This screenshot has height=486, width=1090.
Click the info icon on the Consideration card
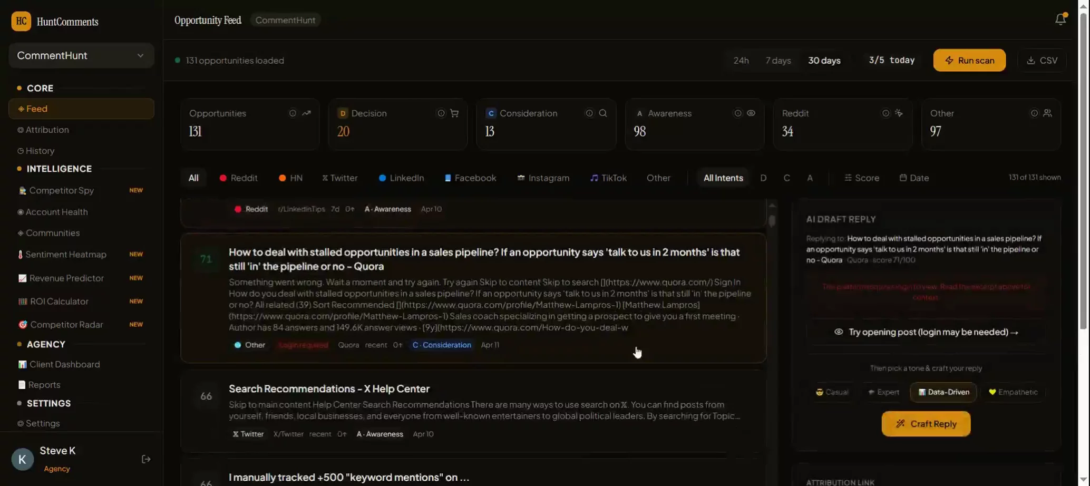[589, 113]
